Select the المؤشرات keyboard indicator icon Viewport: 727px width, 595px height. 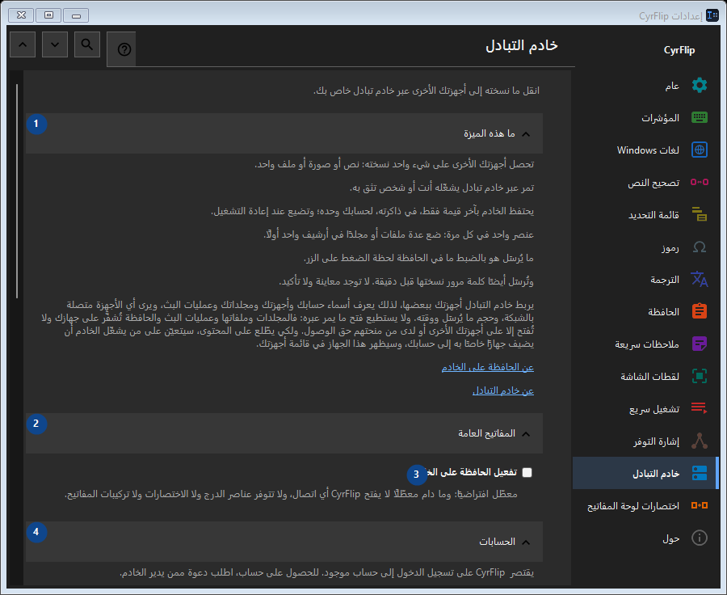700,117
